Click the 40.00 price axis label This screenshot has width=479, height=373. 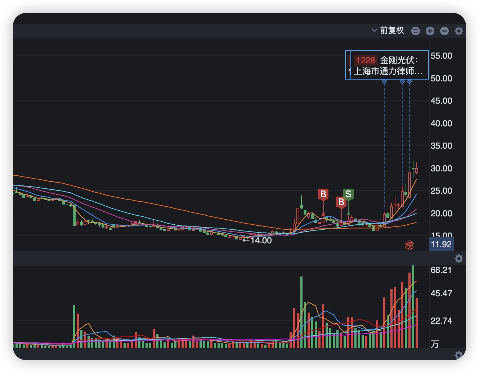tap(442, 123)
